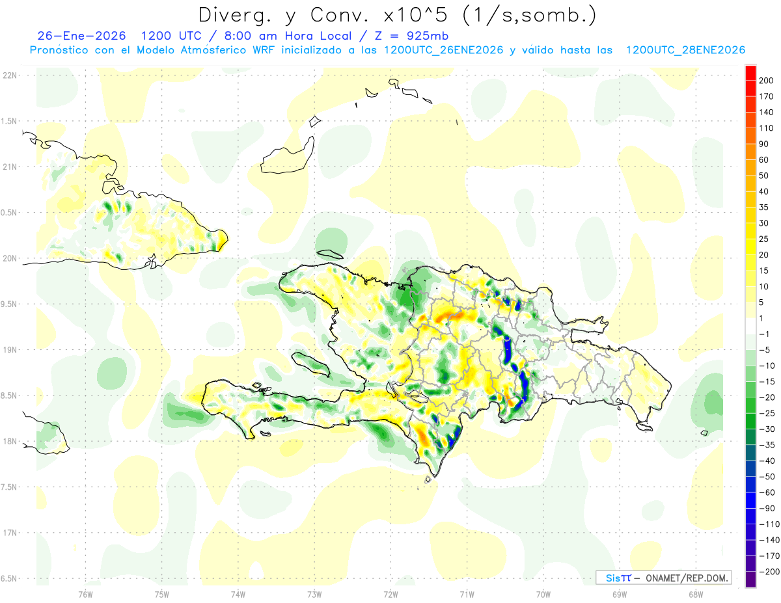Click the '19N' latitude label
This screenshot has height=603, width=781.
point(10,350)
